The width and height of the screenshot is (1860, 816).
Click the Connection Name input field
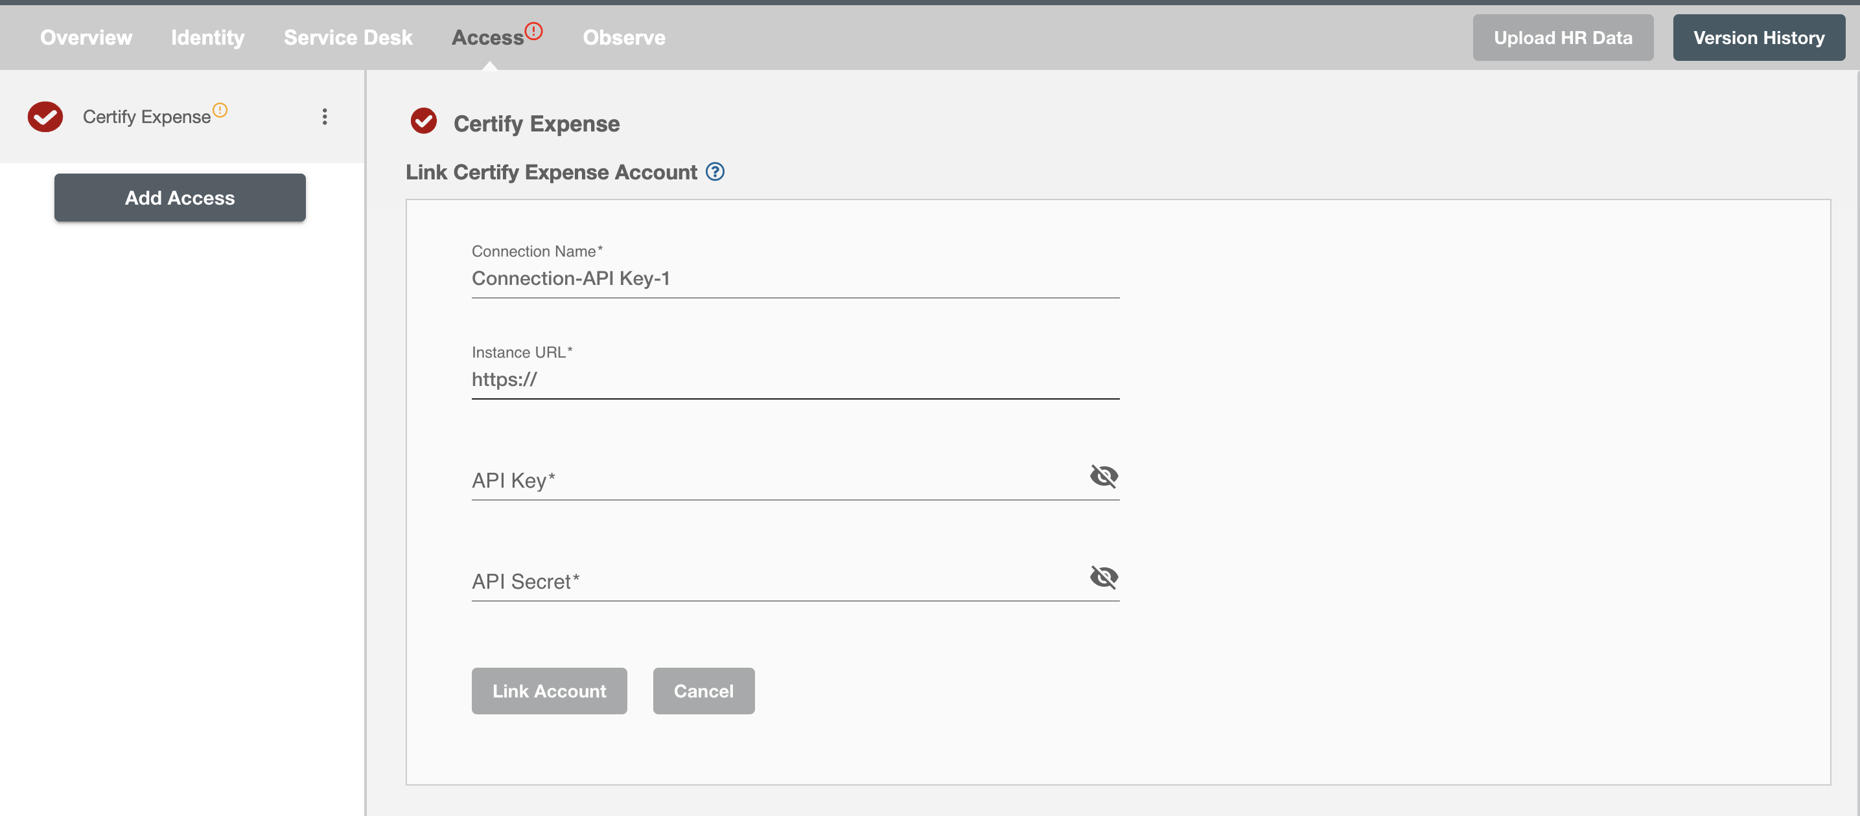pyautogui.click(x=795, y=278)
